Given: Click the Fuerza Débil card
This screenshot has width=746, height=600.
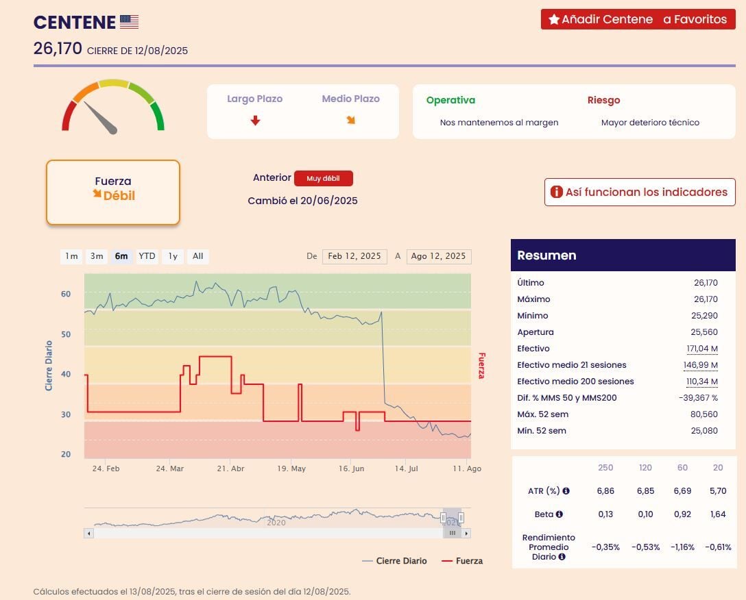Looking at the screenshot, I should [113, 192].
